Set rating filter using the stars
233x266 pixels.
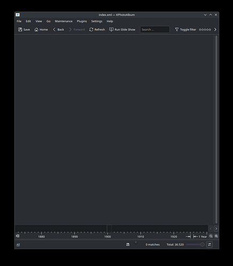[205, 30]
